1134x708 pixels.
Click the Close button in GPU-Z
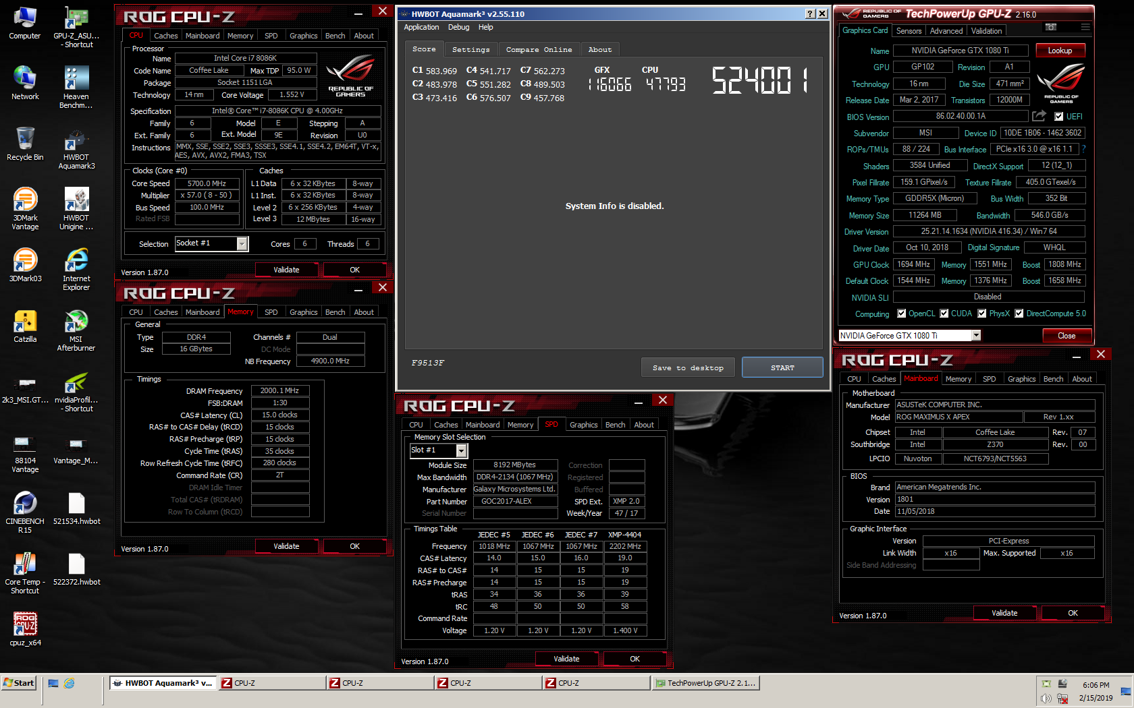click(x=1066, y=336)
